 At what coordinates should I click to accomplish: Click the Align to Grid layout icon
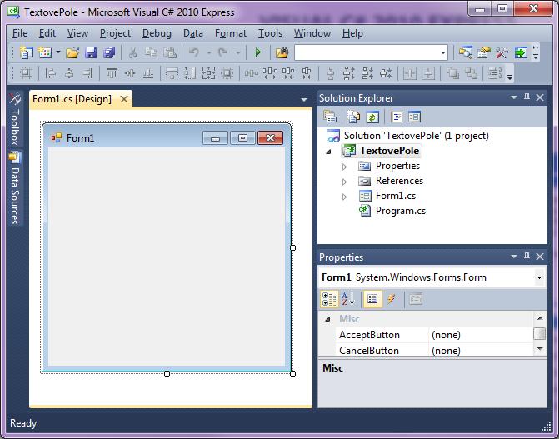(x=26, y=73)
